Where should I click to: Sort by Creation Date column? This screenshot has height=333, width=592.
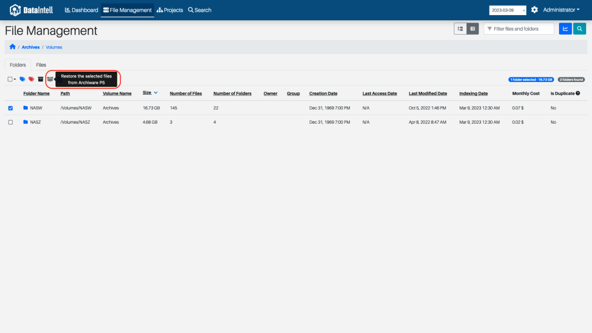pyautogui.click(x=323, y=94)
